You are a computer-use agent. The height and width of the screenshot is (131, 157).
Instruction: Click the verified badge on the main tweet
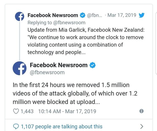(x=93, y=65)
